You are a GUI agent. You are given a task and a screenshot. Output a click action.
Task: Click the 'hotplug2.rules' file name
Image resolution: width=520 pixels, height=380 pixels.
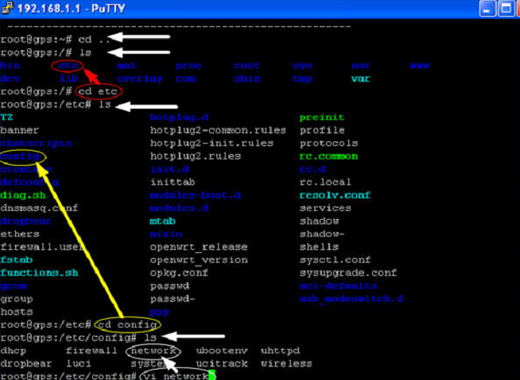pos(196,156)
